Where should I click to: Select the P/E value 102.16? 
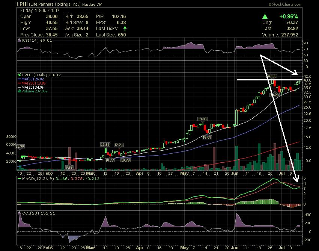[x=119, y=17]
